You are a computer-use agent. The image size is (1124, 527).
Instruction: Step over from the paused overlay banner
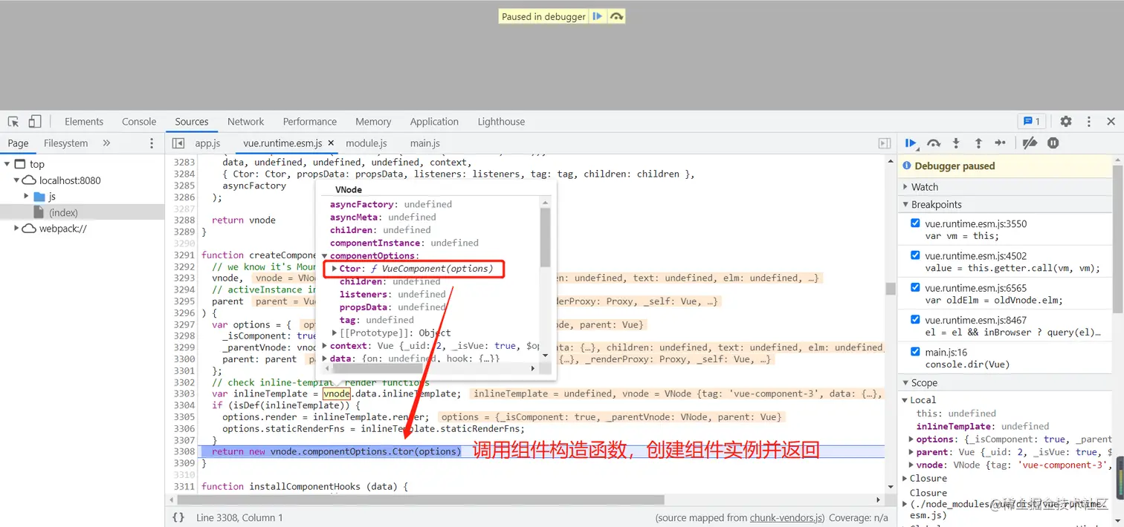[x=616, y=16]
